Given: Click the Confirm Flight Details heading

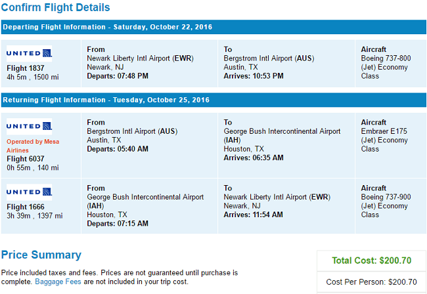Looking at the screenshot, I should 56,7.
